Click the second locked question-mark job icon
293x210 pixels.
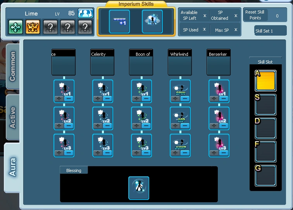67,27
